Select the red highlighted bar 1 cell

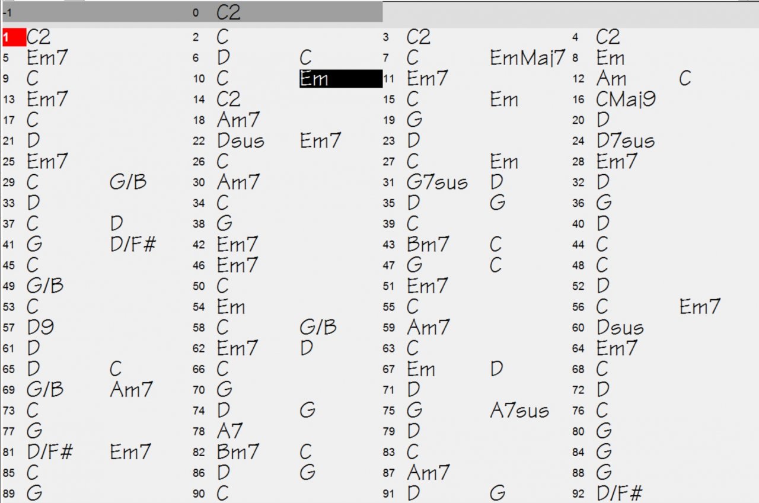(x=14, y=37)
